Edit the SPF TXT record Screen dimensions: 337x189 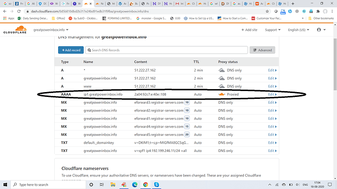[x=272, y=151]
